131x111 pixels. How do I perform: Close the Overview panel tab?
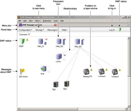(29, 34)
